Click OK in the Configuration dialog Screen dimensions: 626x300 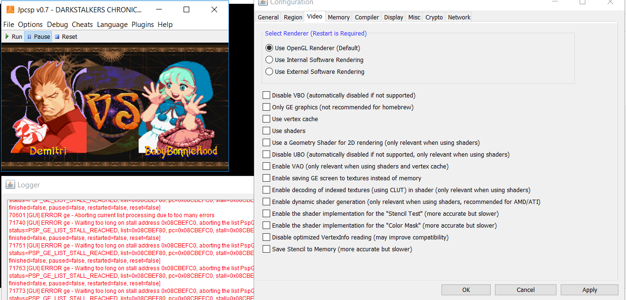(466, 290)
